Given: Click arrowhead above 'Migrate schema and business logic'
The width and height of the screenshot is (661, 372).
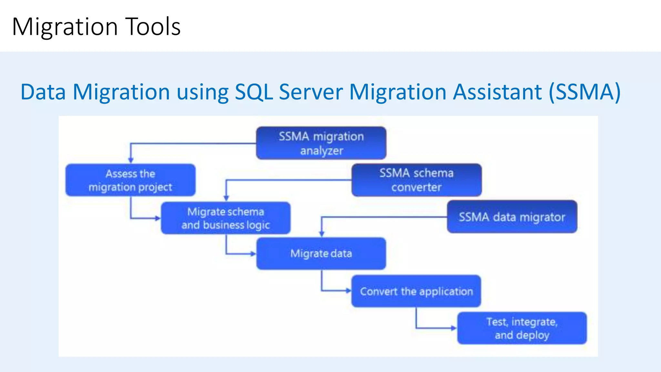Looking at the screenshot, I should [x=226, y=198].
